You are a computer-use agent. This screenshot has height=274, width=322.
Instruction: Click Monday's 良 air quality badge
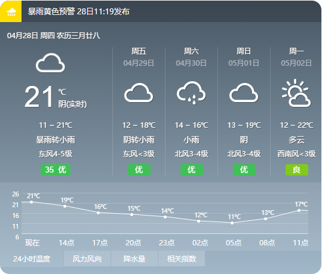point(297,170)
